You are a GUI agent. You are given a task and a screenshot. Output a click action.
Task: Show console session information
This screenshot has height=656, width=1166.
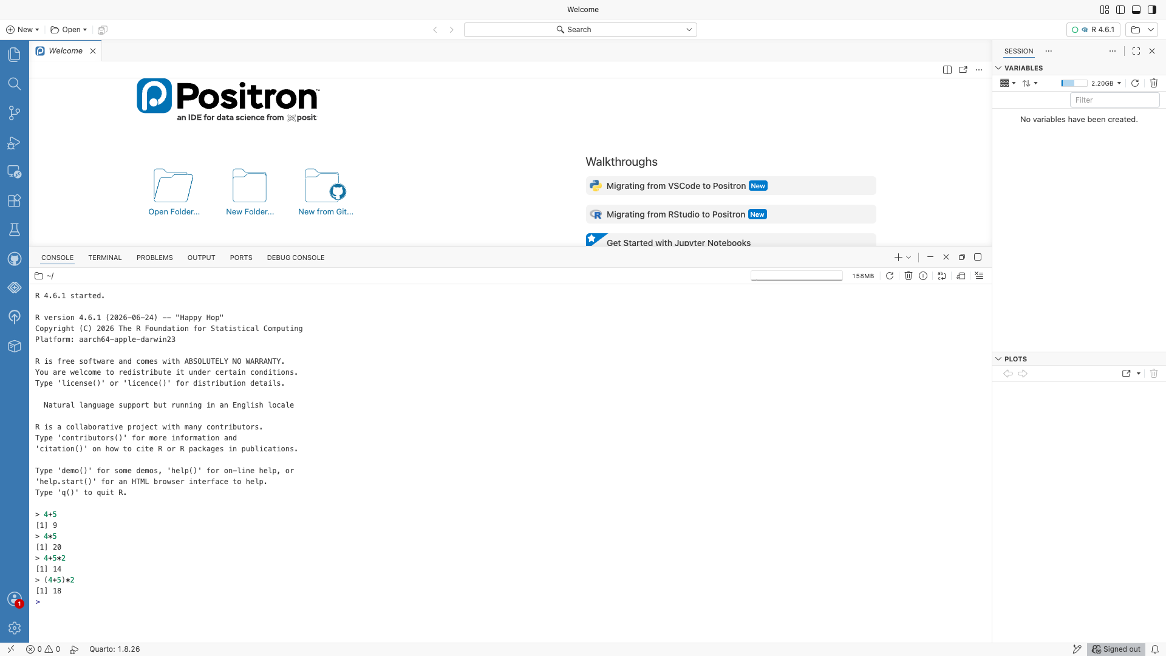pyautogui.click(x=923, y=276)
